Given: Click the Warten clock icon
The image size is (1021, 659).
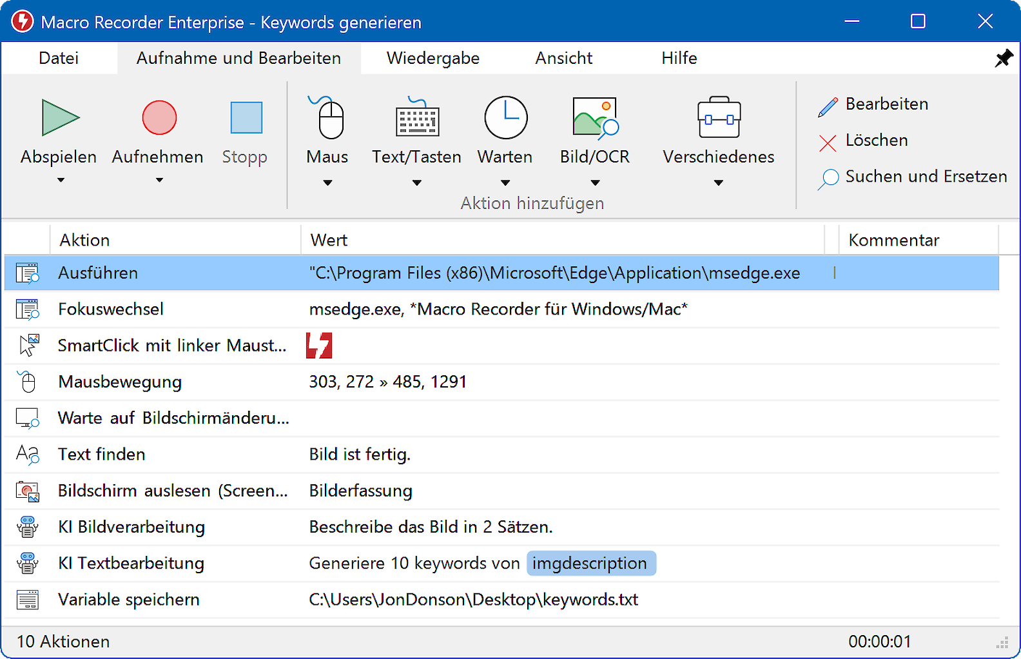Looking at the screenshot, I should tap(505, 118).
